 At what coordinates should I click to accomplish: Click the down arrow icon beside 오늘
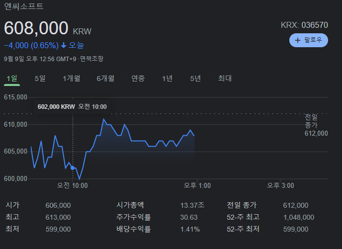64,45
